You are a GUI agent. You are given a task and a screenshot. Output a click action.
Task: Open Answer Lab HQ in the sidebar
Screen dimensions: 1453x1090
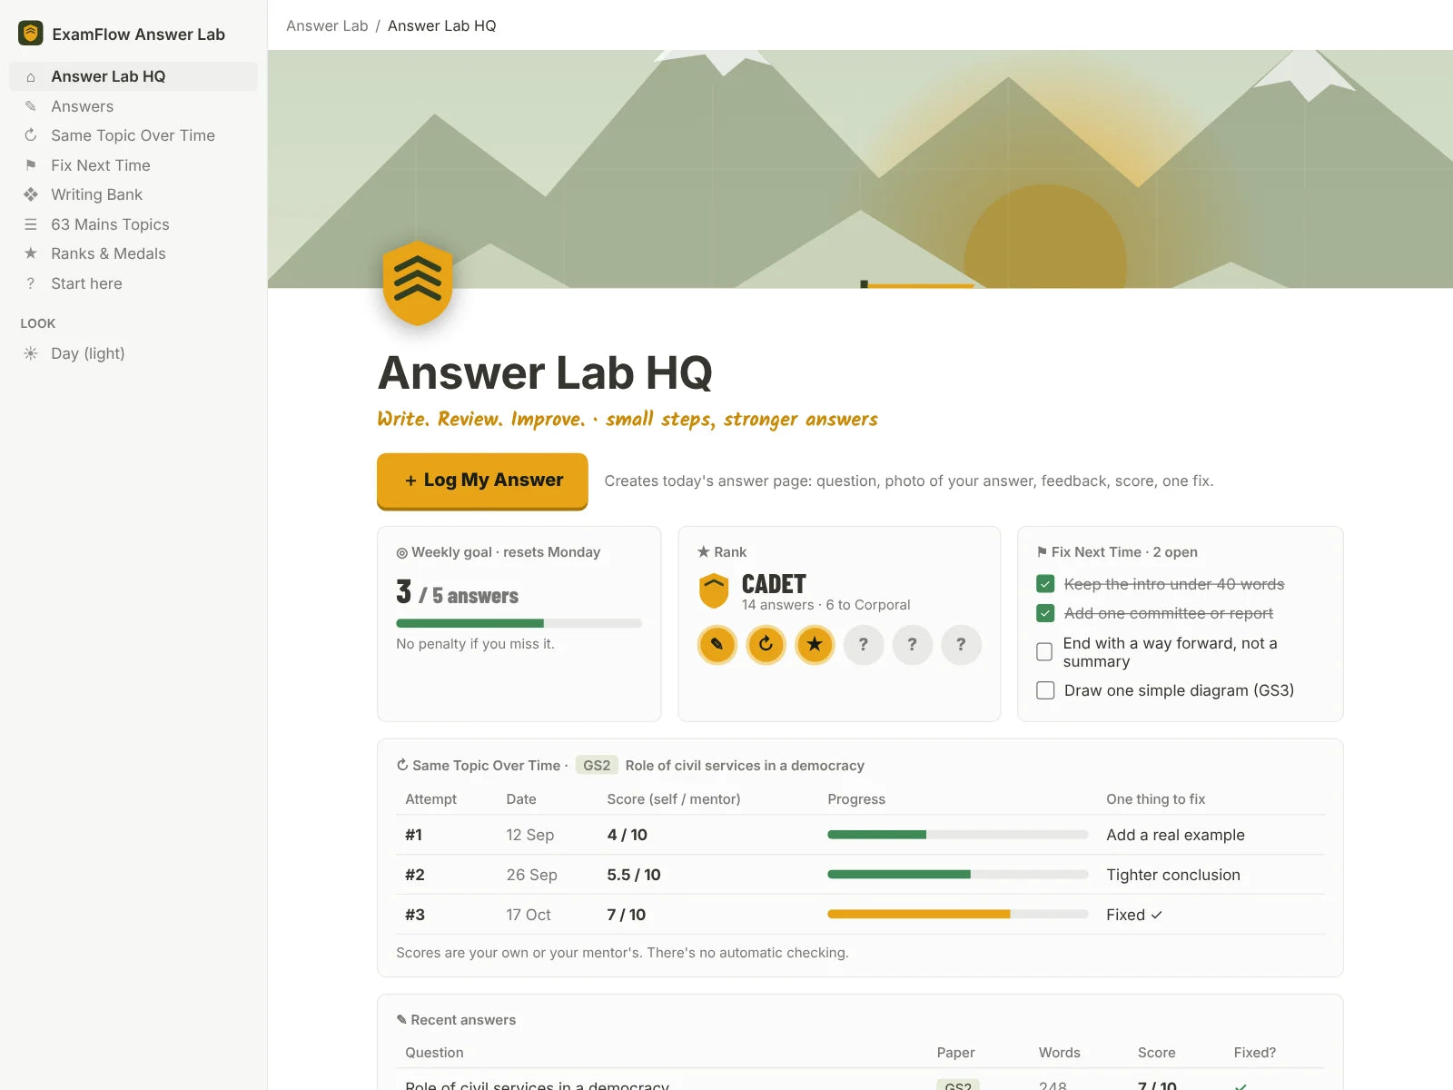[x=133, y=76]
